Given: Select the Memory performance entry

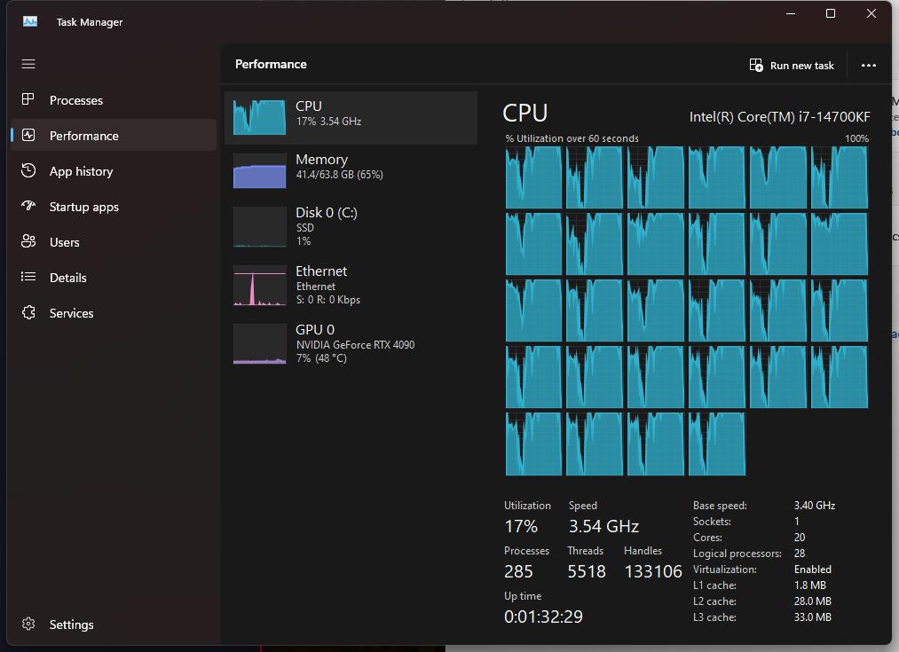Looking at the screenshot, I should [351, 170].
